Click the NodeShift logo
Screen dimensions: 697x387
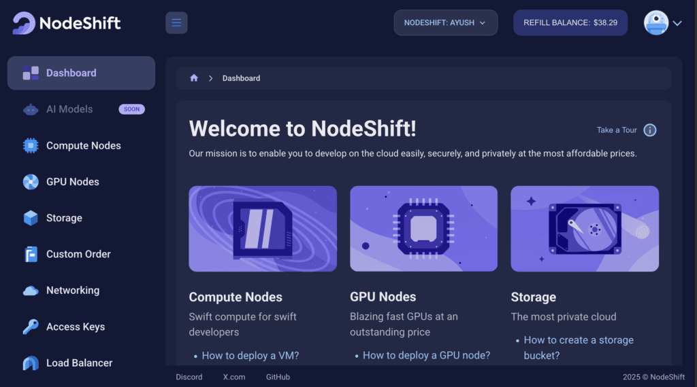[67, 22]
